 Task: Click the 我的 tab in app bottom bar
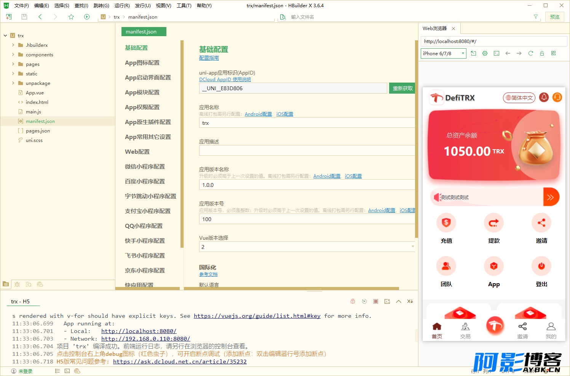tap(551, 330)
